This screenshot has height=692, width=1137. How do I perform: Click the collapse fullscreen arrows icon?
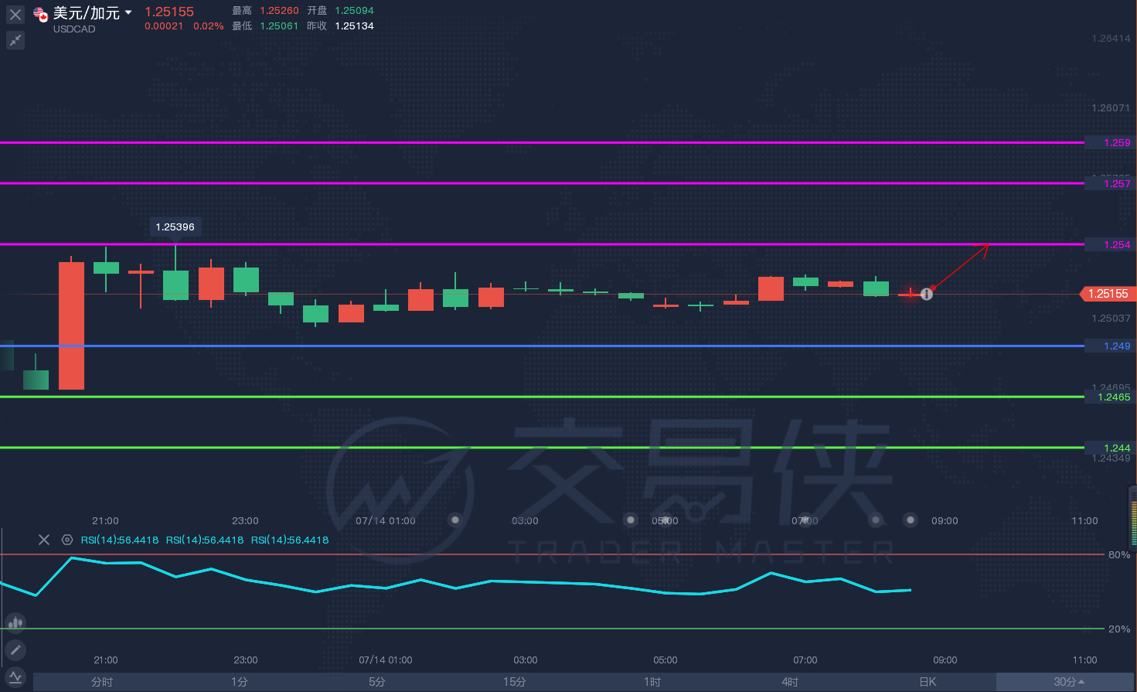15,40
